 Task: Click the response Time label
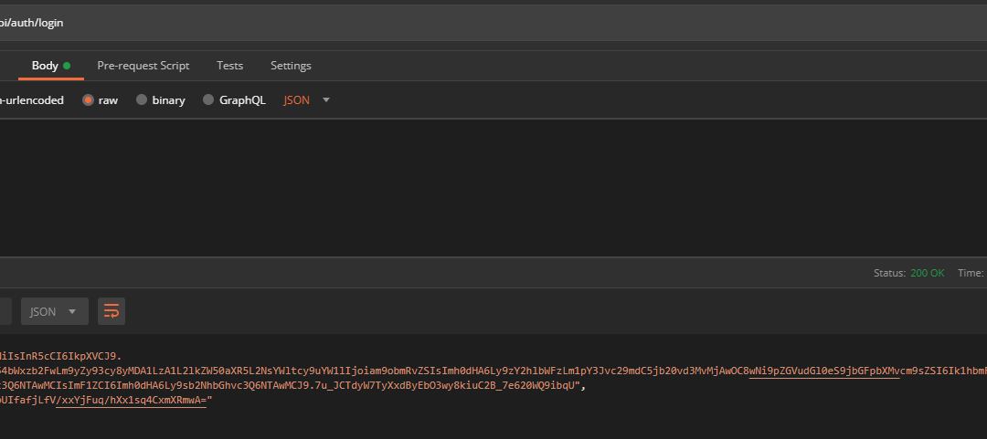pos(970,273)
